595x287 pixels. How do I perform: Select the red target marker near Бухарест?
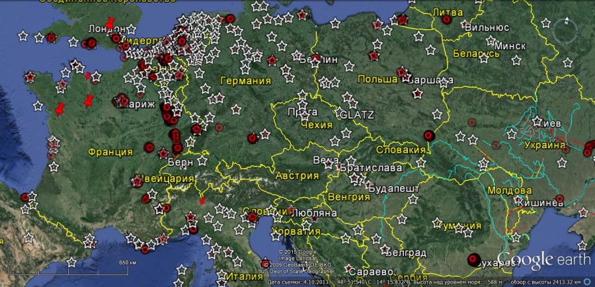(473, 260)
